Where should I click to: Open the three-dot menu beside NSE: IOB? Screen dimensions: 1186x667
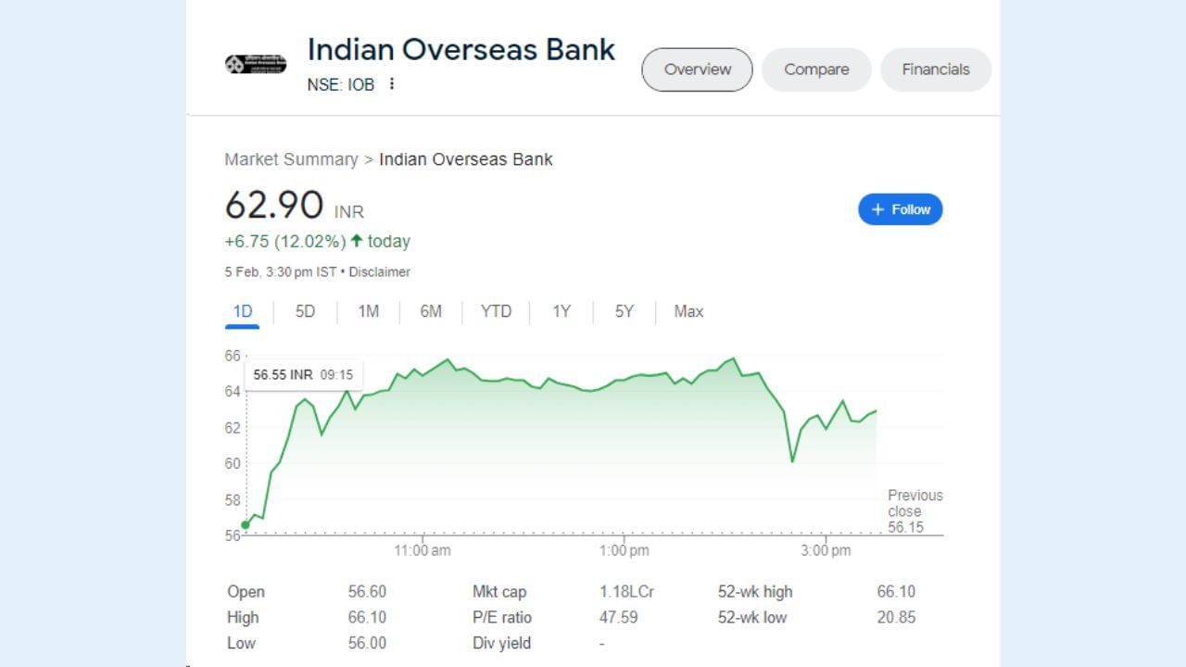[x=392, y=84]
